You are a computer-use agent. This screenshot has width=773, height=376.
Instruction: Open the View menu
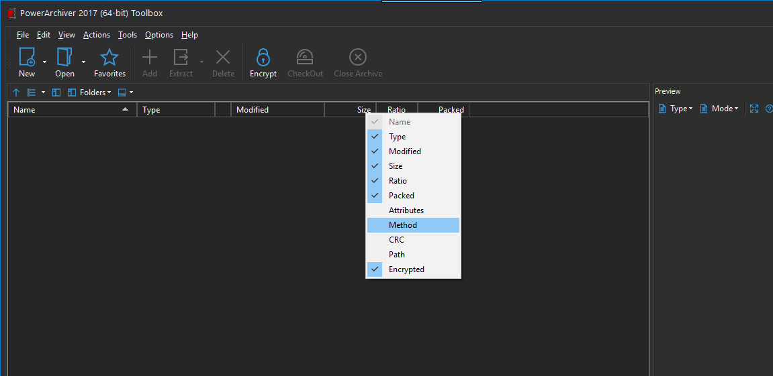coord(66,35)
